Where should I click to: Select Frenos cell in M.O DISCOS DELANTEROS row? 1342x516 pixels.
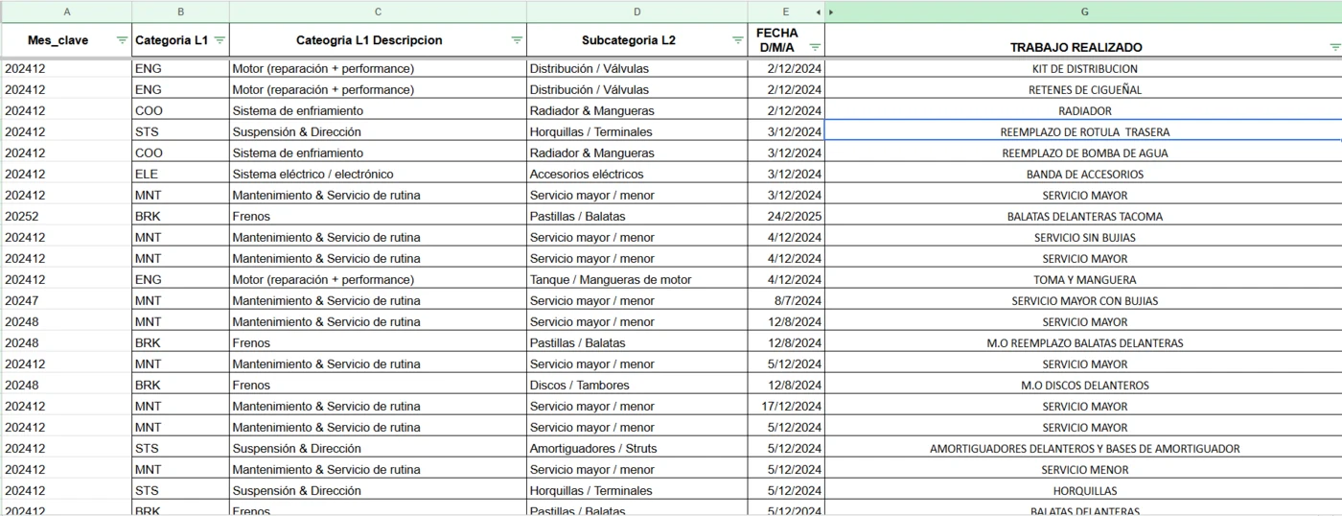[378, 386]
